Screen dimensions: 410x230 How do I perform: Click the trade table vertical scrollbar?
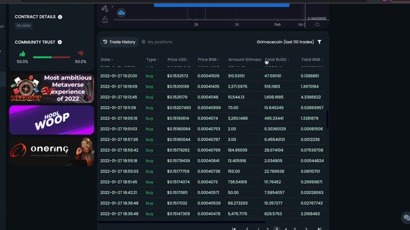click(327, 119)
